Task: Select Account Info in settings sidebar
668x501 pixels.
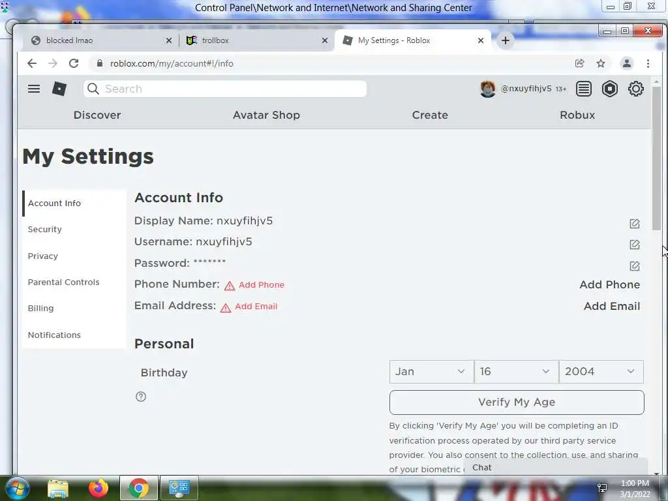Action: pyautogui.click(x=74, y=204)
